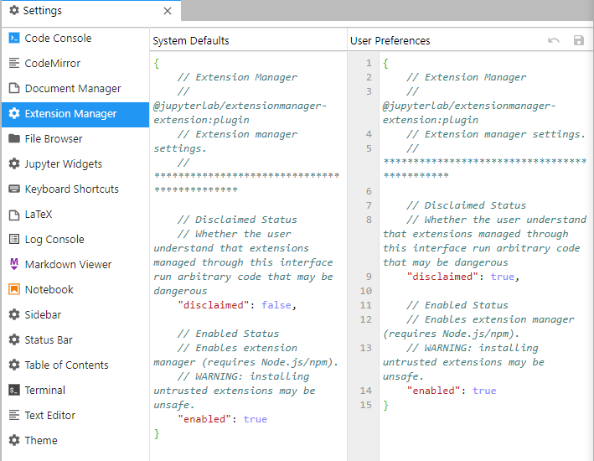Viewport: 594px width, 461px height.
Task: Select LaTeX in settings list
Action: click(x=75, y=215)
